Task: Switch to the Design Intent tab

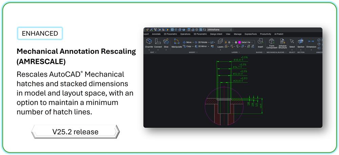Action: tap(216, 34)
